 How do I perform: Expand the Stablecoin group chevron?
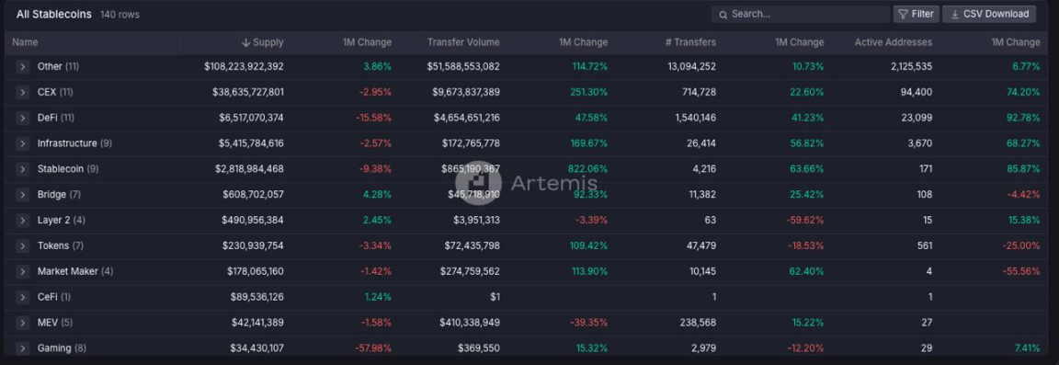[x=22, y=169]
